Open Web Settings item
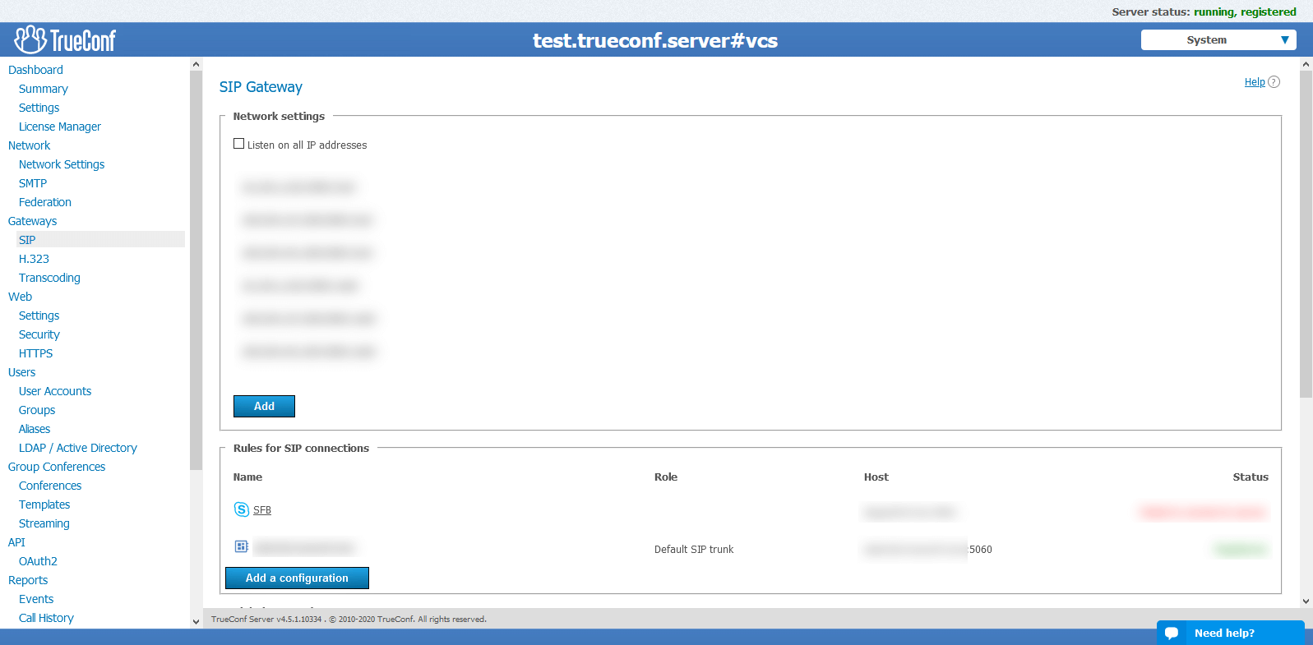The width and height of the screenshot is (1313, 645). 39,316
